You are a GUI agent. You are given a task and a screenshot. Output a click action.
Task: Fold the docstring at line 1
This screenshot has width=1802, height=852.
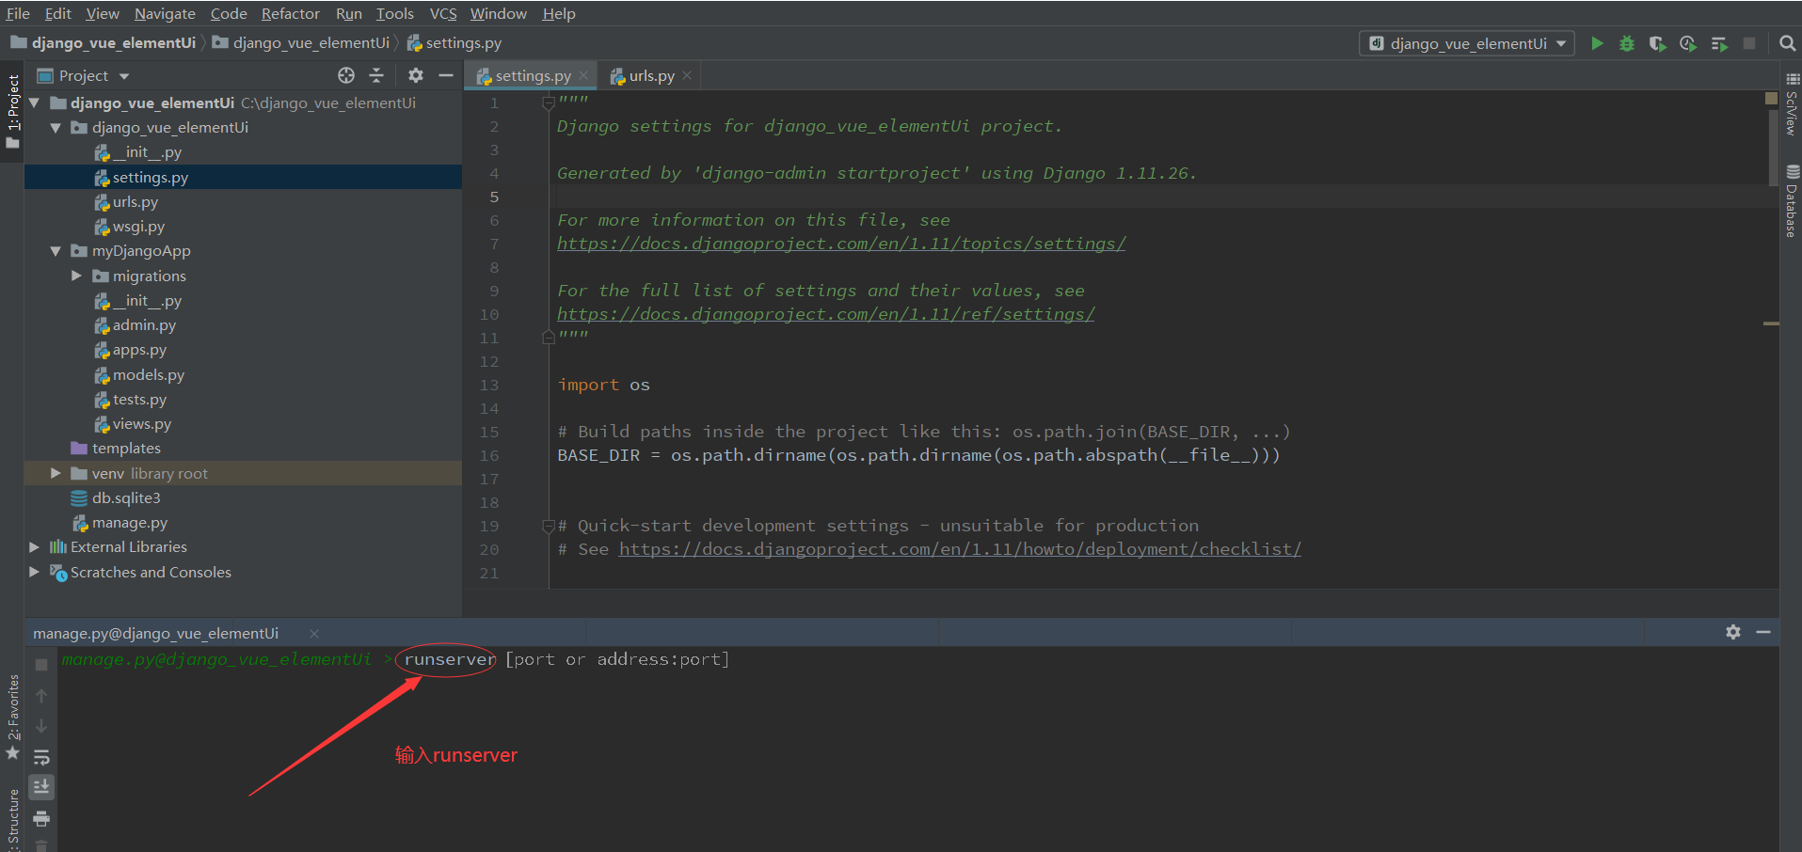click(549, 103)
